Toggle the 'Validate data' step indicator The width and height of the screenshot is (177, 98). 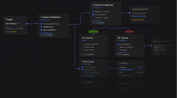point(41,27)
